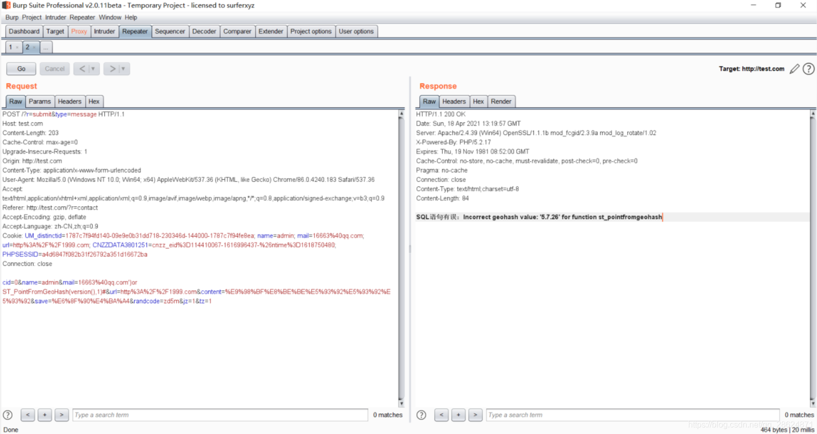817x434 pixels.
Task: Open request search options plus button
Action: pyautogui.click(x=45, y=415)
